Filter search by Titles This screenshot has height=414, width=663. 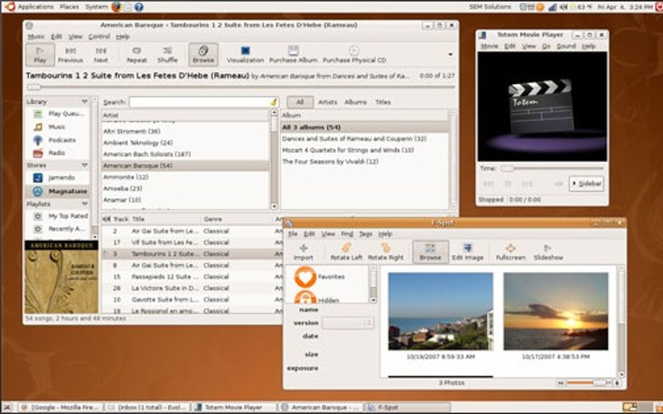pyautogui.click(x=383, y=102)
